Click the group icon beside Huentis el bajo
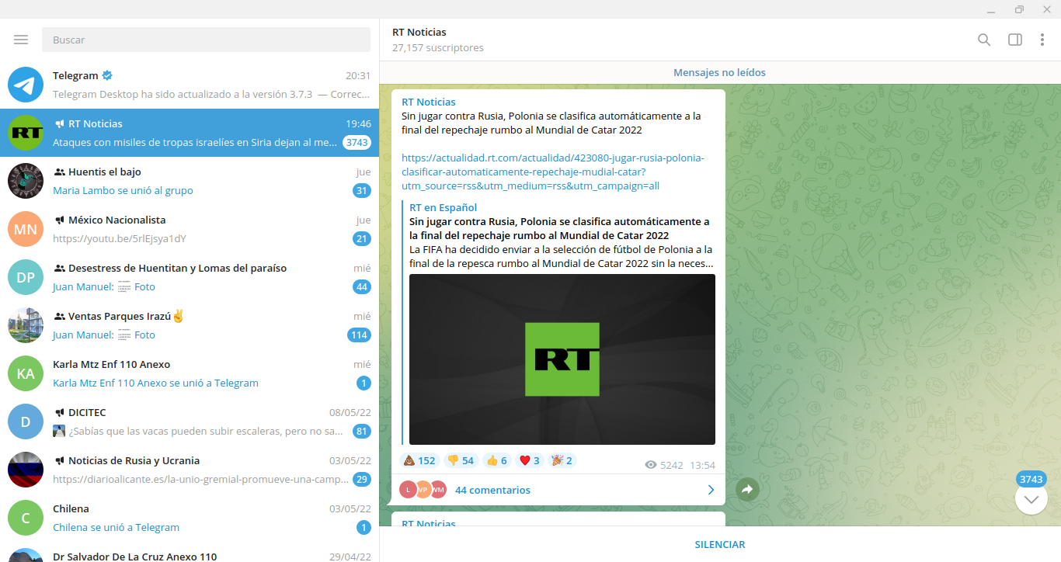The image size is (1061, 562). [59, 172]
